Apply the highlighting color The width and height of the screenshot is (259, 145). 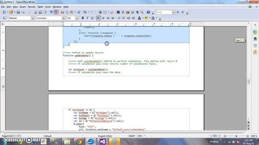(x=146, y=18)
